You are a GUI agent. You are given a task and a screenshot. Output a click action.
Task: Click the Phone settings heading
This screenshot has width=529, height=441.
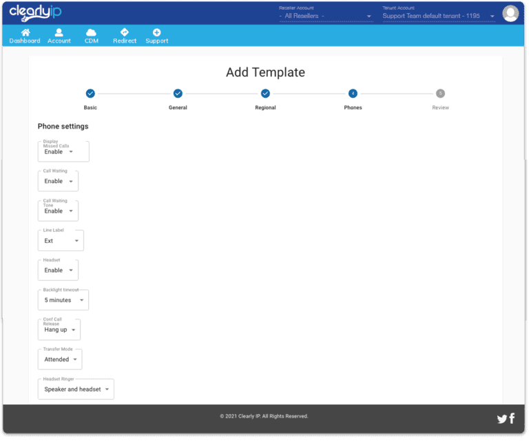[63, 127]
